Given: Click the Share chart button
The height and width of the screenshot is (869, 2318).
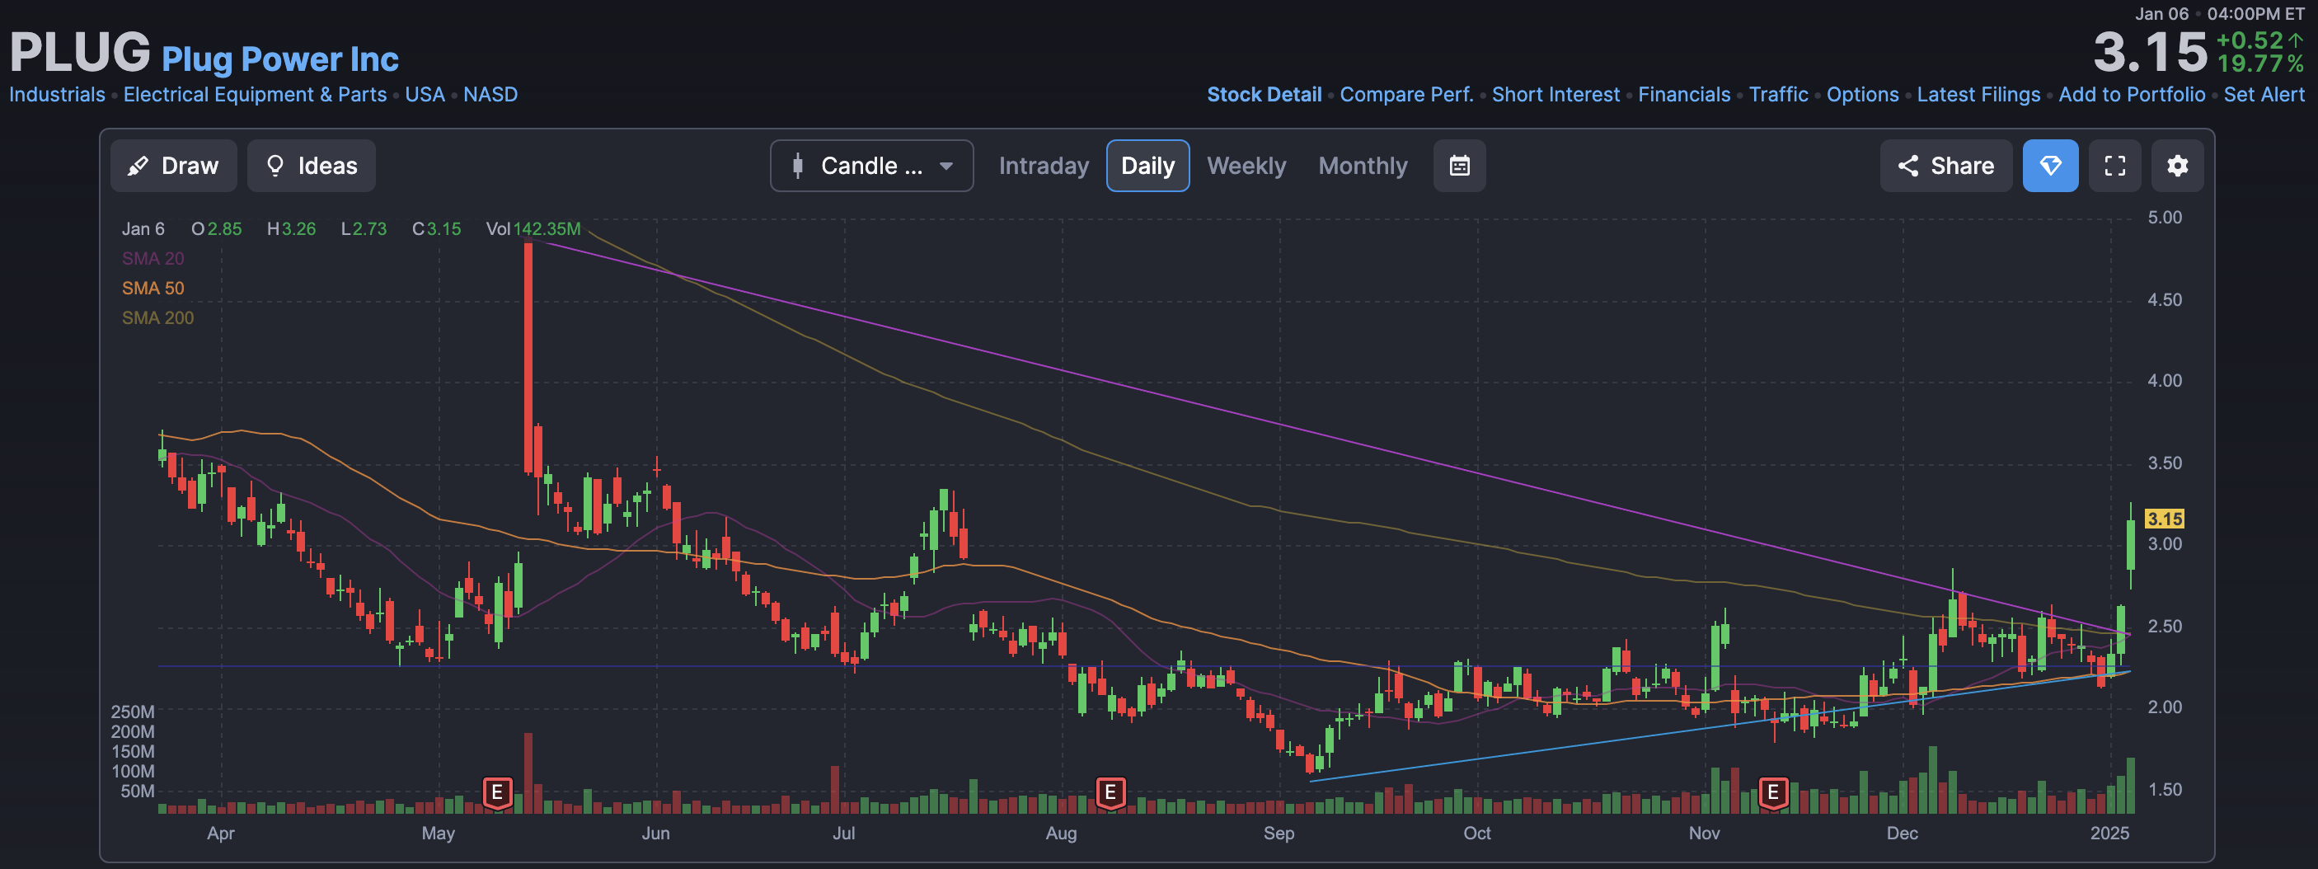Looking at the screenshot, I should tap(1945, 166).
